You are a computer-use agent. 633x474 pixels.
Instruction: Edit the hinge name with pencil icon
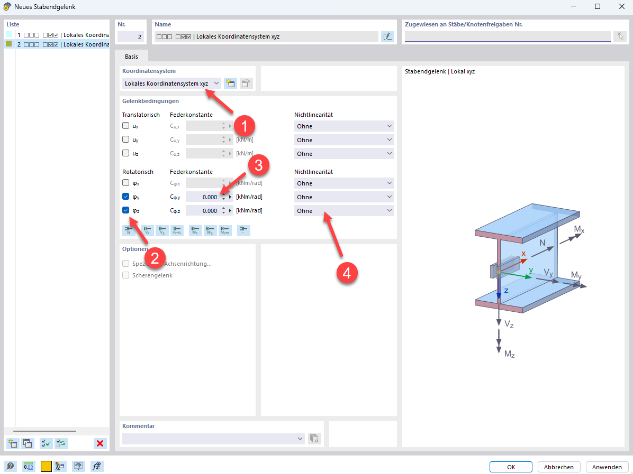pyautogui.click(x=387, y=36)
